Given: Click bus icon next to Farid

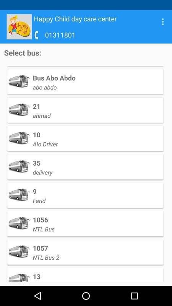Looking at the screenshot, I should (19, 195).
